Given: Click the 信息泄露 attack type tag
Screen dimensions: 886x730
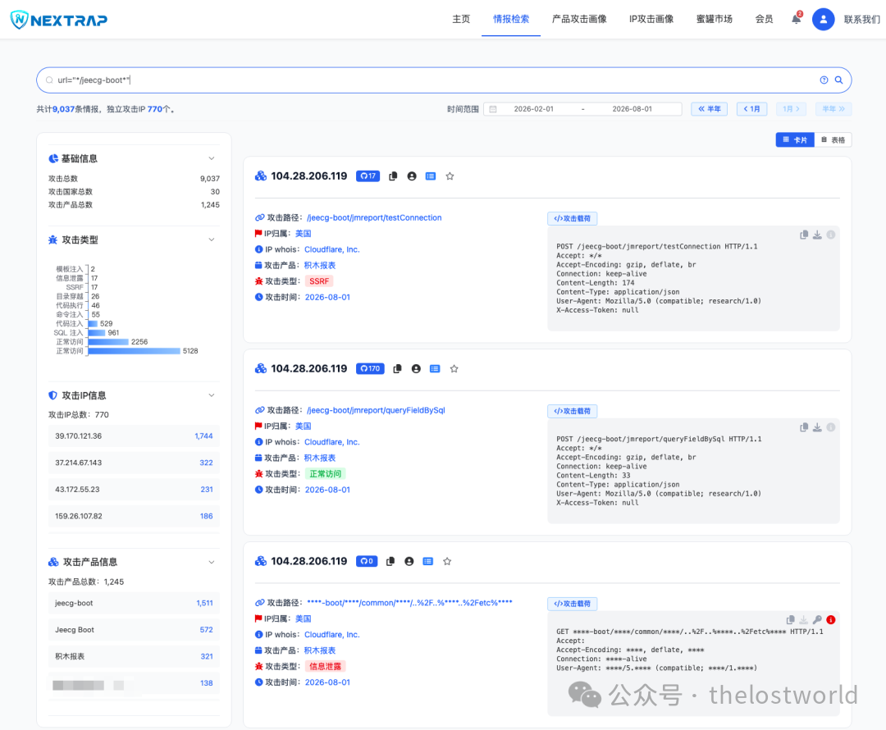Looking at the screenshot, I should coord(325,667).
